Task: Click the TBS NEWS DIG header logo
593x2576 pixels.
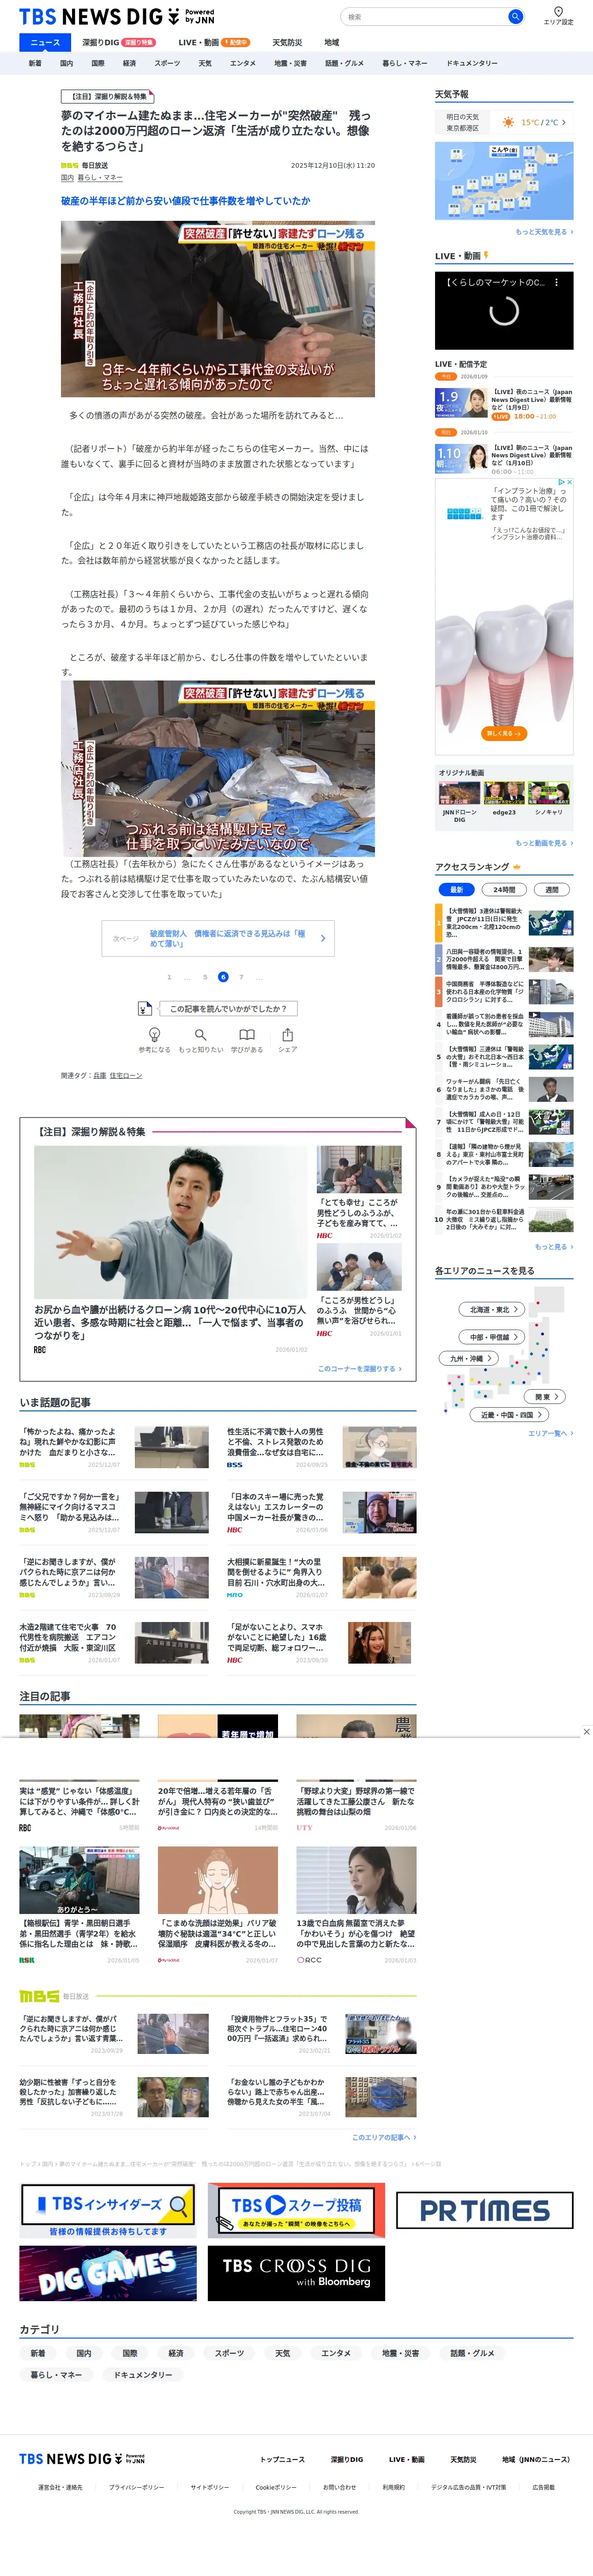Action: point(116,16)
